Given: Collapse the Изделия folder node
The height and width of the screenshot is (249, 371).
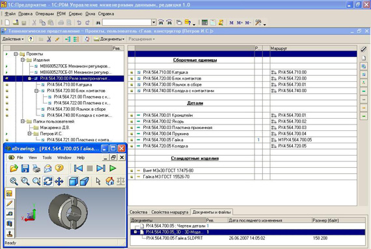Looking at the screenshot, I should [x=23, y=60].
